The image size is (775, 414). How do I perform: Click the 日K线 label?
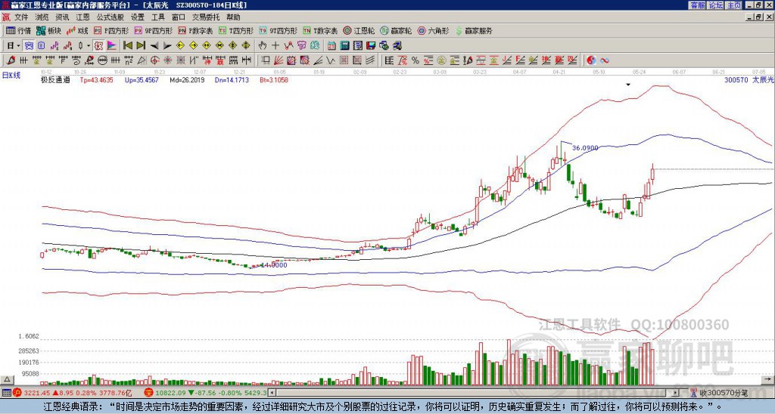[11, 76]
